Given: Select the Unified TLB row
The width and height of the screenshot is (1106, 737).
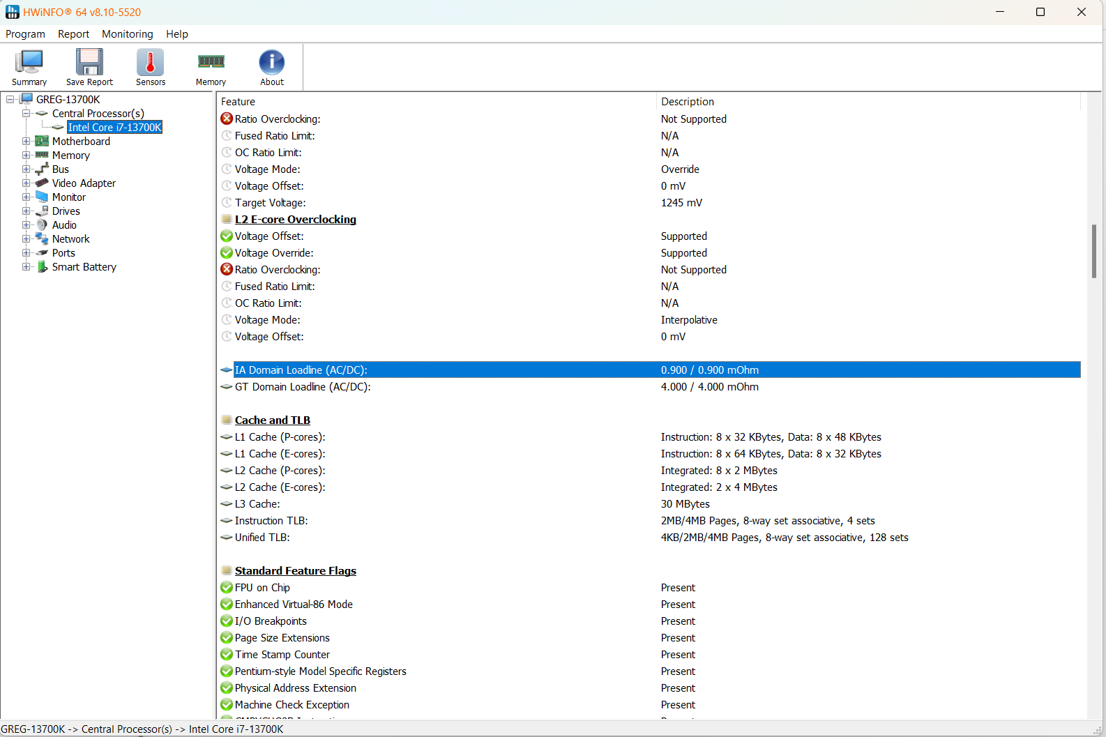Looking at the screenshot, I should click(x=650, y=537).
